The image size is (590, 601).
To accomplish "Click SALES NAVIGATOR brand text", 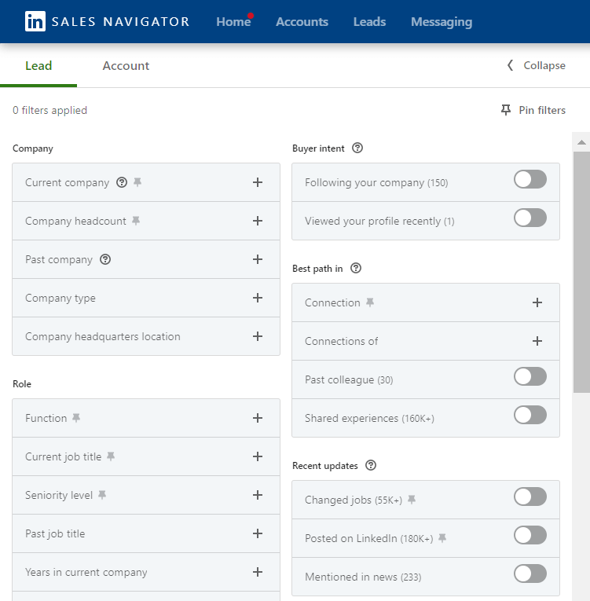I will [121, 21].
